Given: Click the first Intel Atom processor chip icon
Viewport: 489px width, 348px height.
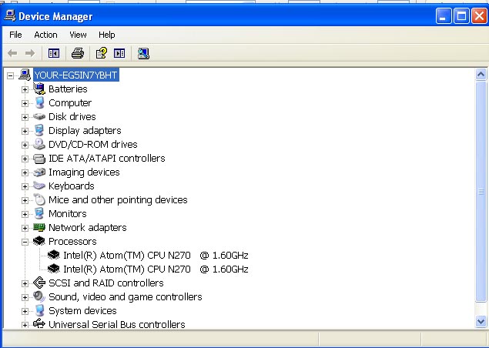Looking at the screenshot, I should pyautogui.click(x=54, y=255).
